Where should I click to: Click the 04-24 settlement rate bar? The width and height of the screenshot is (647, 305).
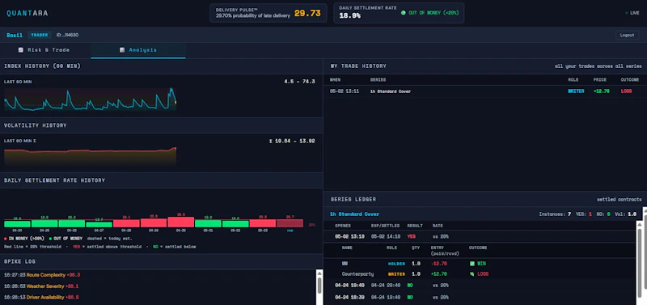click(17, 224)
